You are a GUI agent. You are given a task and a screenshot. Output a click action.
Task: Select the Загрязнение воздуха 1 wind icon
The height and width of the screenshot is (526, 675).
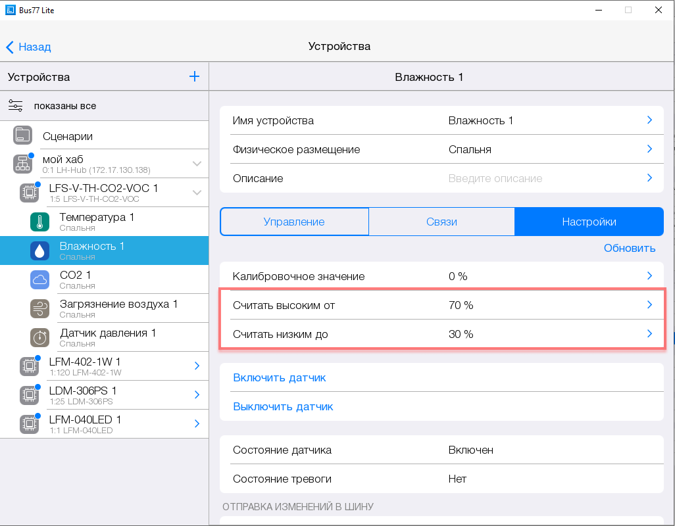pyautogui.click(x=40, y=308)
